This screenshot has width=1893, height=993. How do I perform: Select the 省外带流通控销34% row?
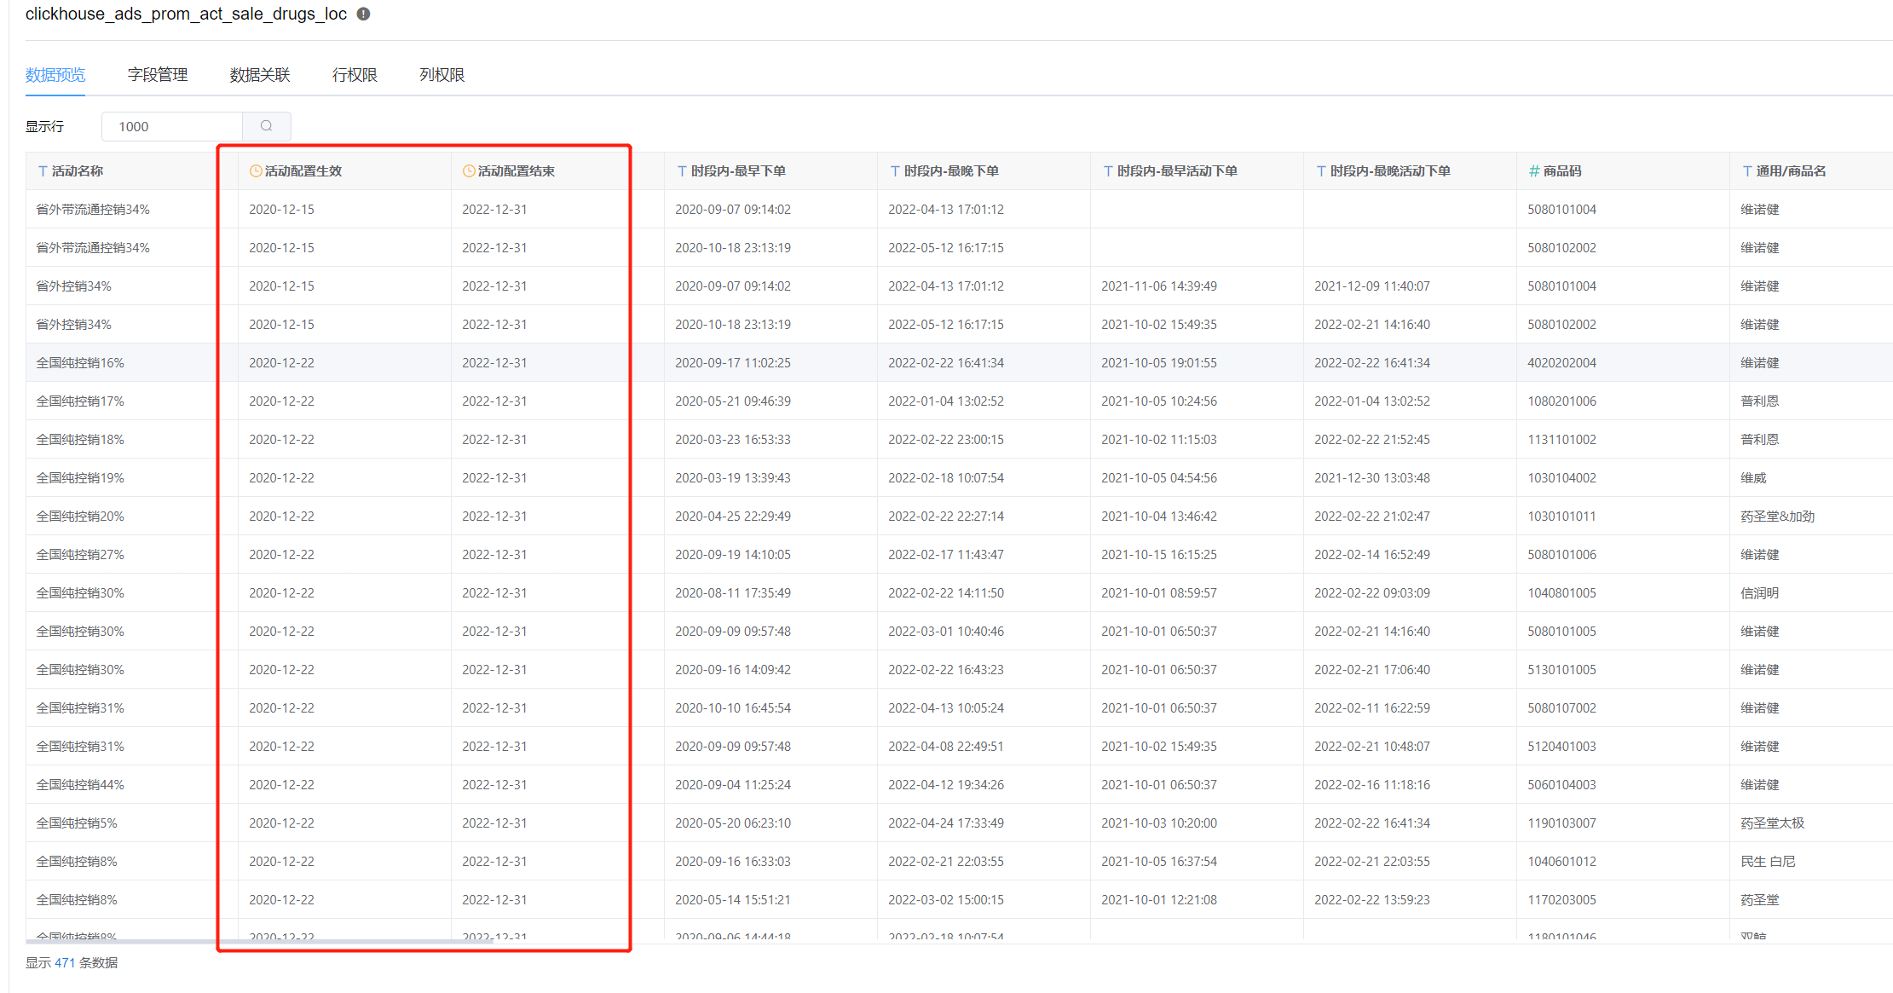(x=93, y=208)
